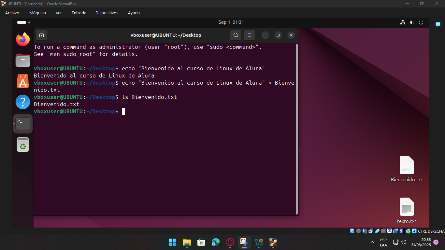Viewport: 445px width, 250px height.
Task: Launch Ubuntu App Center from dock
Action: [x=23, y=81]
